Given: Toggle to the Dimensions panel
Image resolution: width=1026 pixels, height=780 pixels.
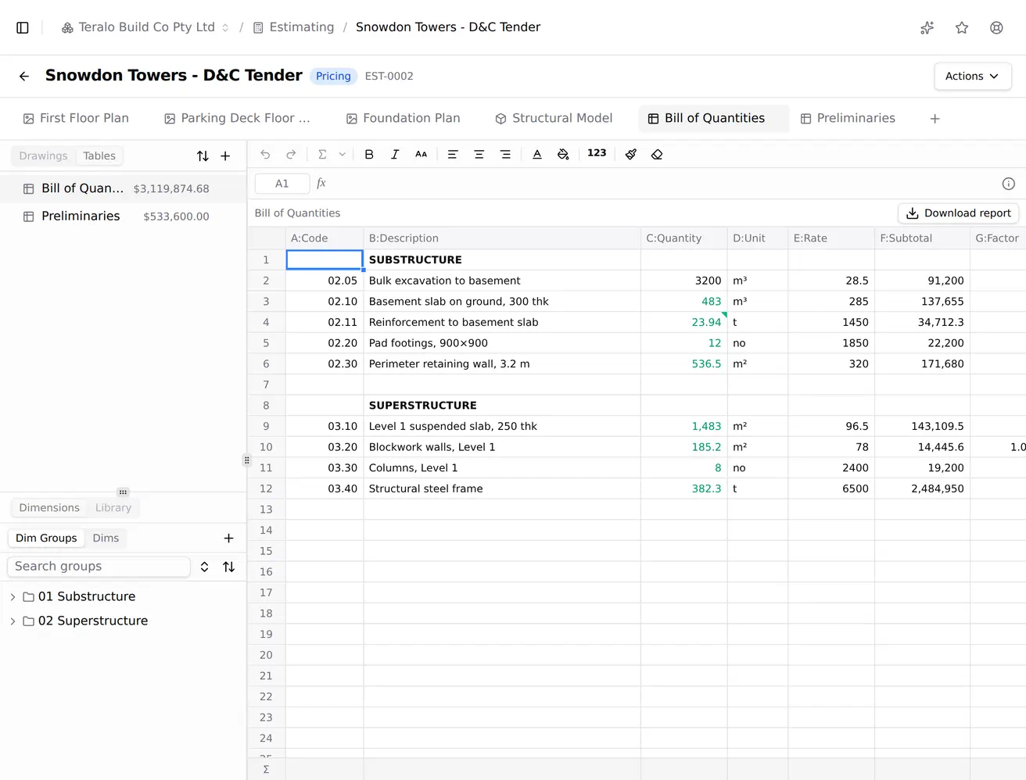Looking at the screenshot, I should 49,507.
